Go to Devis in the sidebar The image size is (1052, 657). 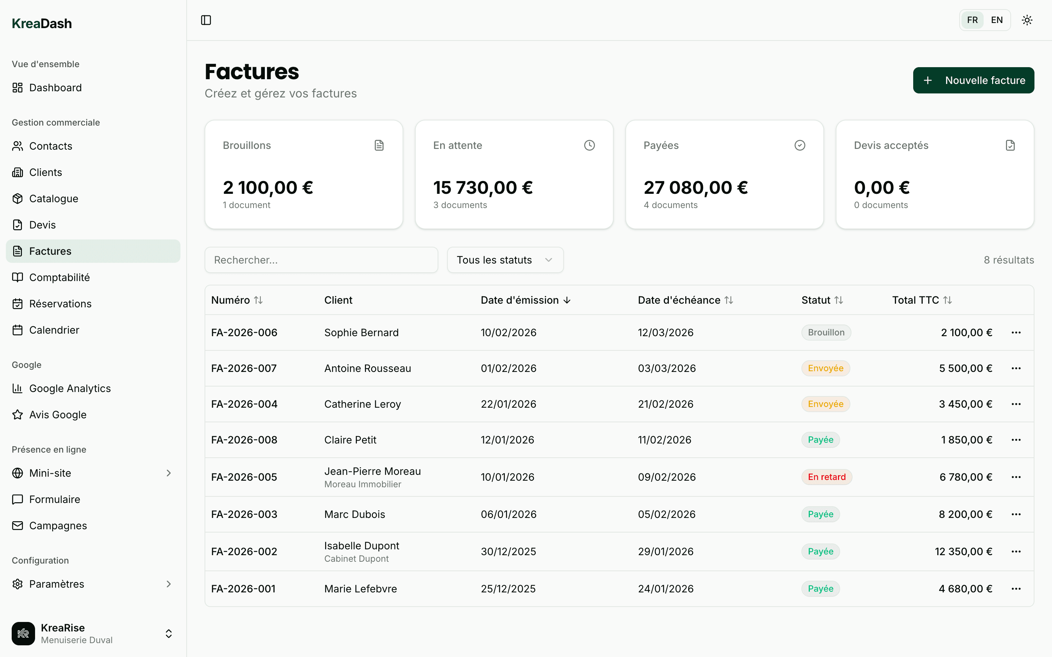(x=42, y=224)
